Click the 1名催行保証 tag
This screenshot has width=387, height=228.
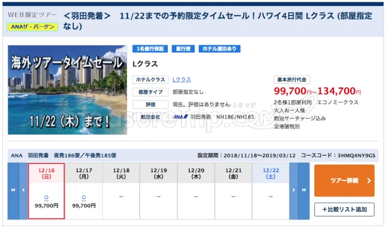[x=150, y=49]
